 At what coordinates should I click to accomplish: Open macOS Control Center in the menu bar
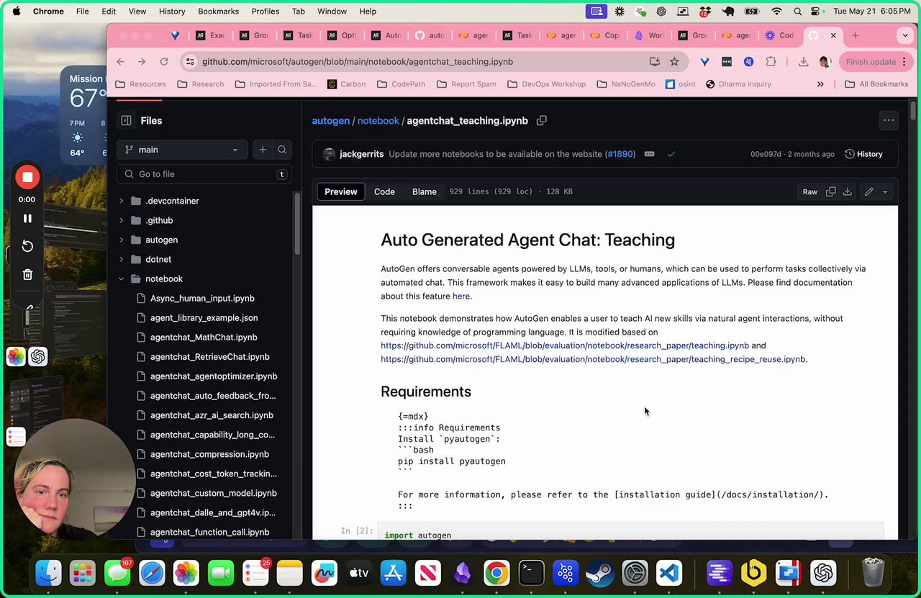816,12
